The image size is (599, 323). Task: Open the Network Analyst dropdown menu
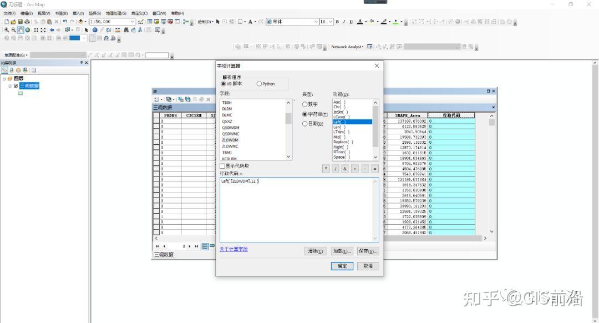(x=347, y=47)
